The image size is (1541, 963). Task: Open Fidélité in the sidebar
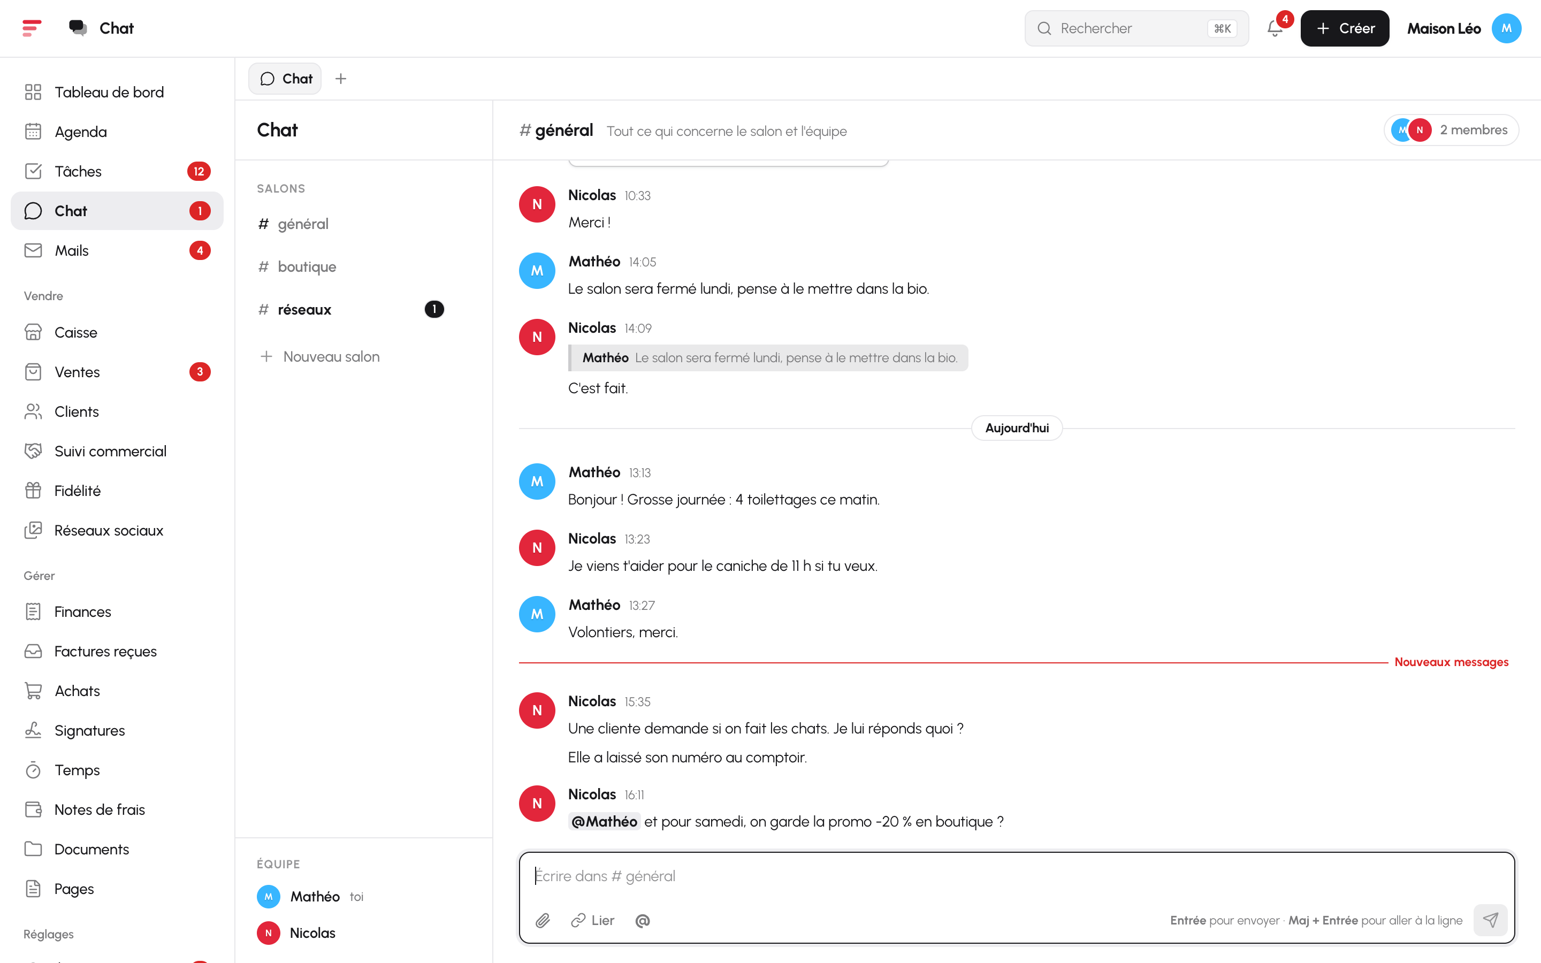click(x=117, y=491)
